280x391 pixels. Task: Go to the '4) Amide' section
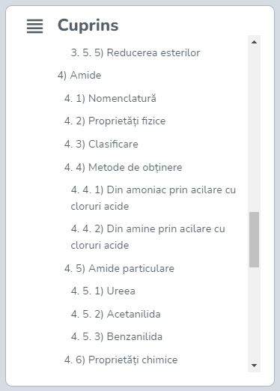click(79, 75)
